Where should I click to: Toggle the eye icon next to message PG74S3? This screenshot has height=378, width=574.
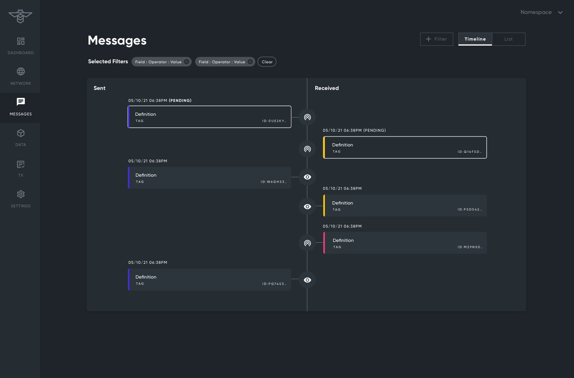307,280
